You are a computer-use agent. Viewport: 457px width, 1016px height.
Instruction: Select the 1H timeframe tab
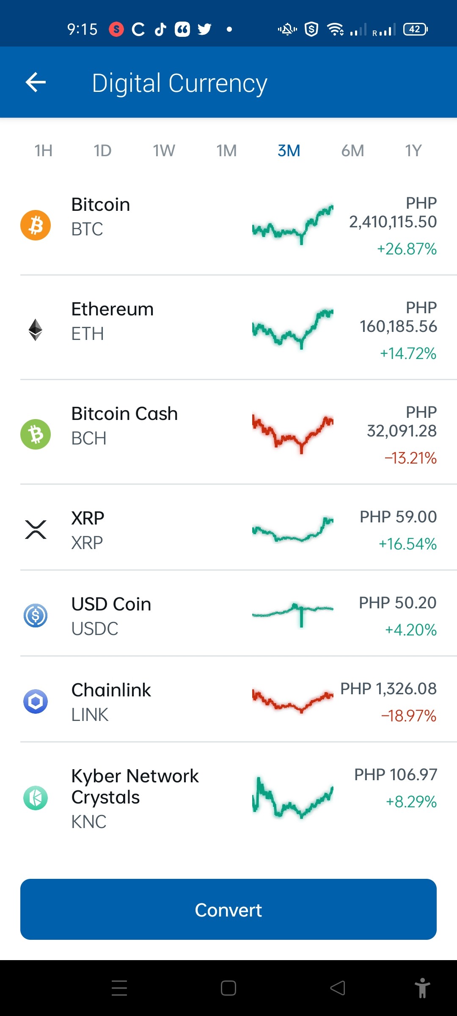(43, 151)
